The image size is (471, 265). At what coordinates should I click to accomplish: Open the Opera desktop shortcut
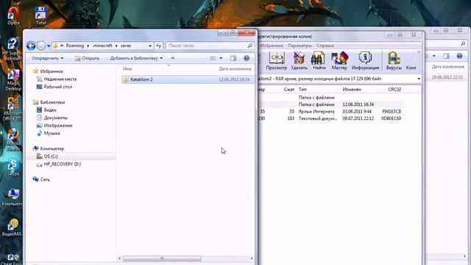click(x=13, y=15)
